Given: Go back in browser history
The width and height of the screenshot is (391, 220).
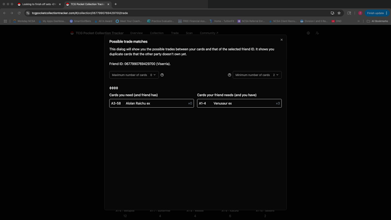Looking at the screenshot, I should click(5, 13).
